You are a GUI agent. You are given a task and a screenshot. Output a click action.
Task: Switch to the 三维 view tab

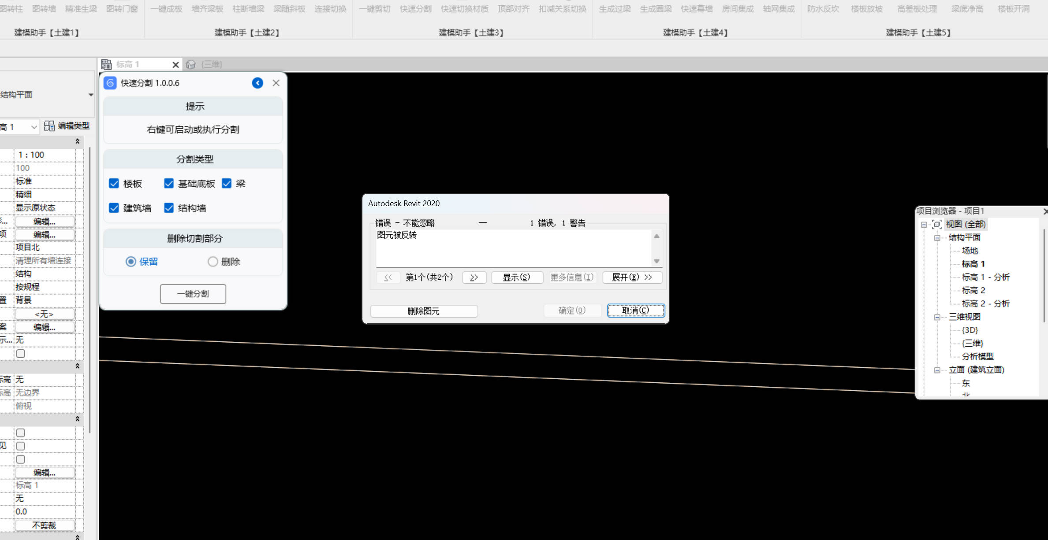click(x=211, y=64)
